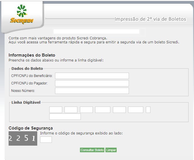Click the Sicredi logo
The height and width of the screenshot is (160, 194).
pos(22,15)
